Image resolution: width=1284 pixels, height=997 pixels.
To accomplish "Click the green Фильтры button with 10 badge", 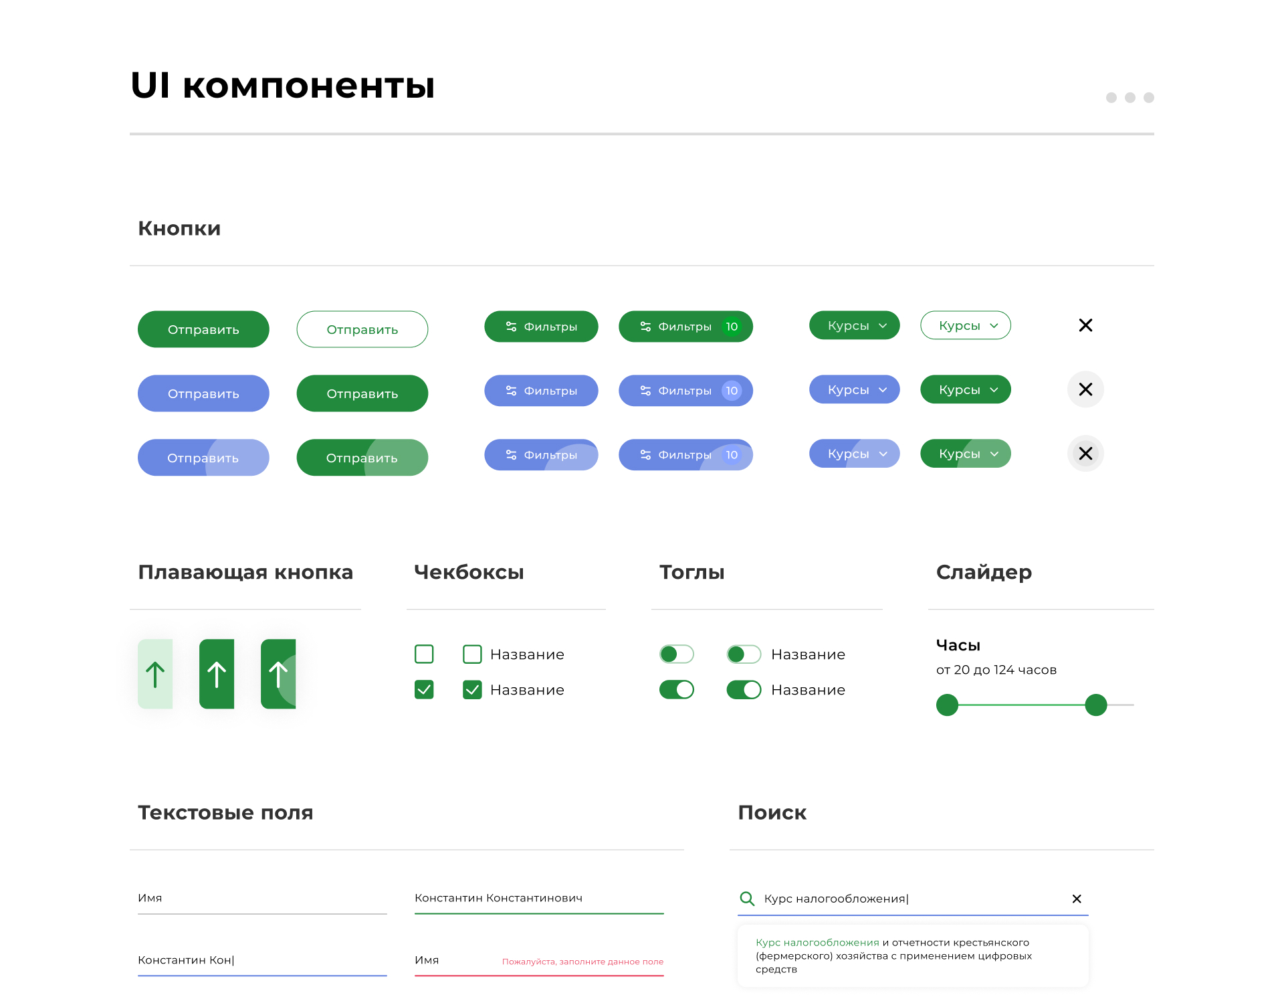I will point(685,327).
